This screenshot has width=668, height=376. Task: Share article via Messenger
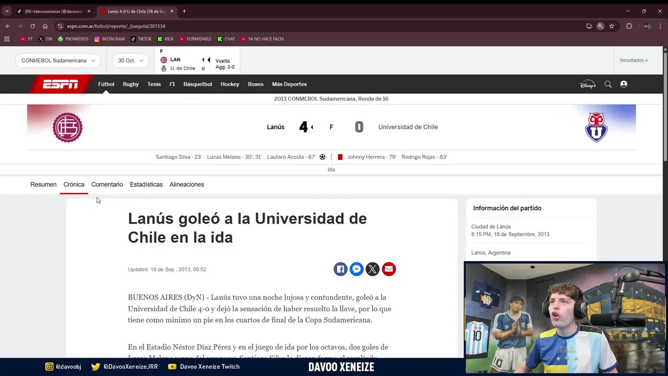pyautogui.click(x=356, y=269)
